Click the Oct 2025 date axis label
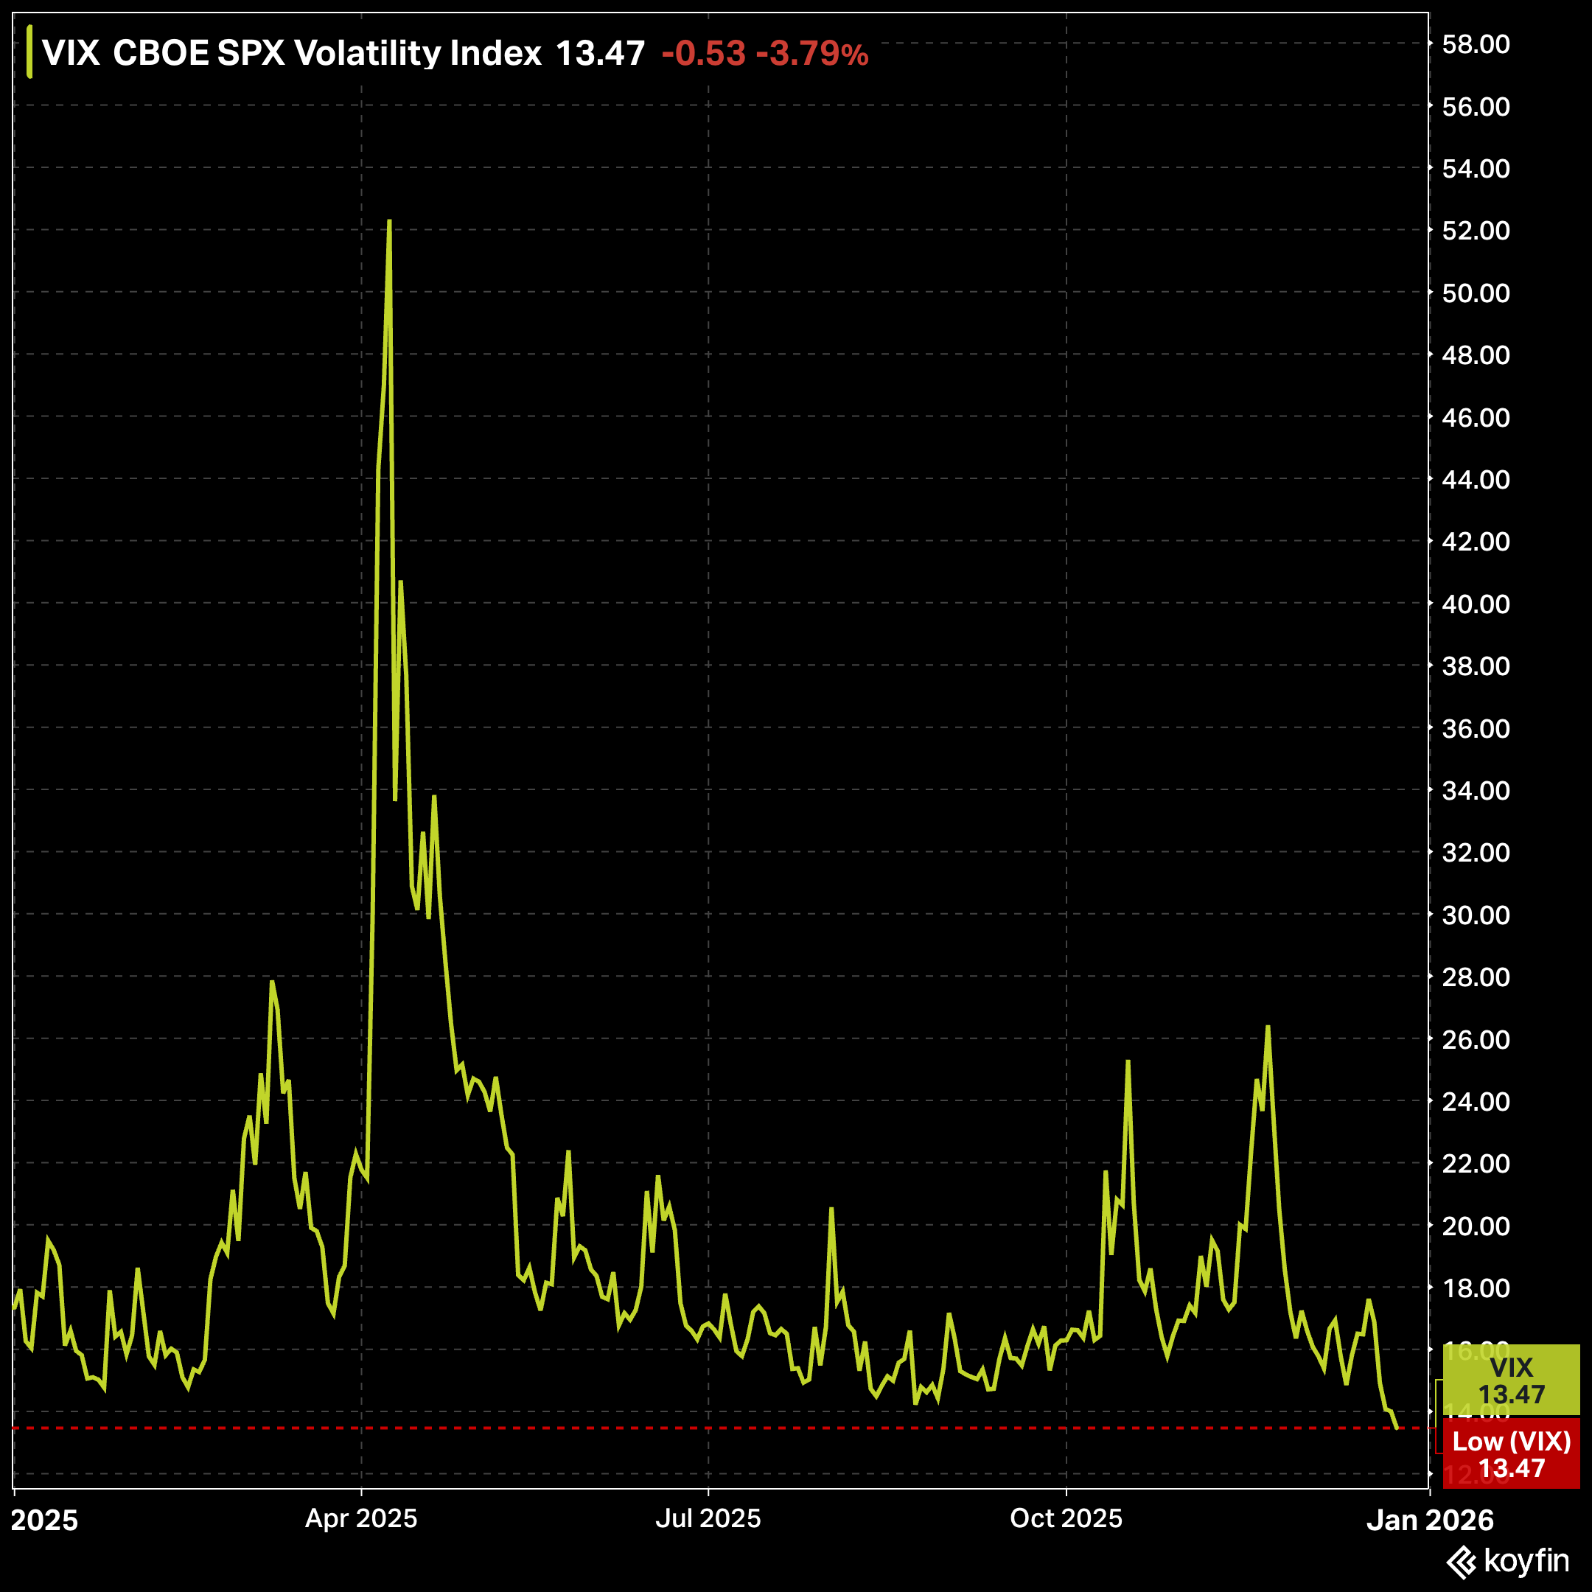The image size is (1592, 1592). pos(1066,1518)
